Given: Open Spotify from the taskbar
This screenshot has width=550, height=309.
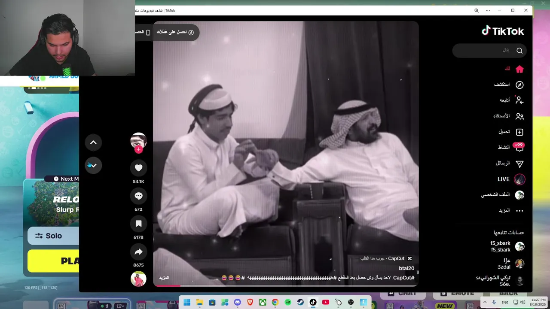Looking at the screenshot, I should 288,302.
